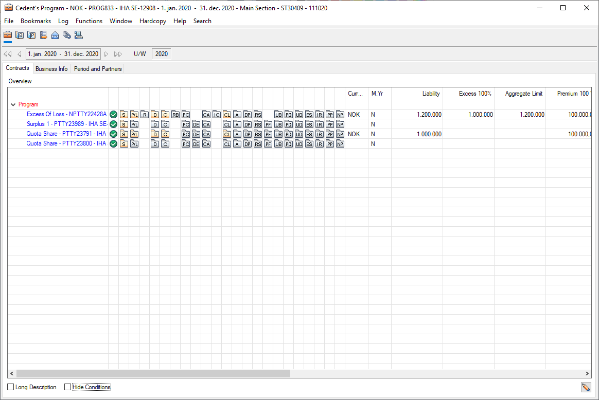This screenshot has width=599, height=400.
Task: Open Excess Of Loss - NPTTY22428A contract link
Action: coord(66,114)
